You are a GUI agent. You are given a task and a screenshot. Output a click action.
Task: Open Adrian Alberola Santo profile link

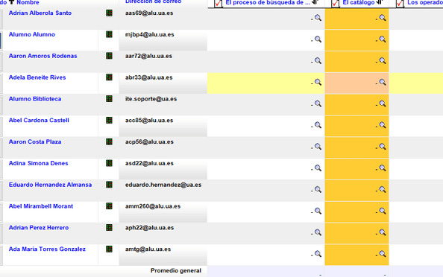pos(40,13)
